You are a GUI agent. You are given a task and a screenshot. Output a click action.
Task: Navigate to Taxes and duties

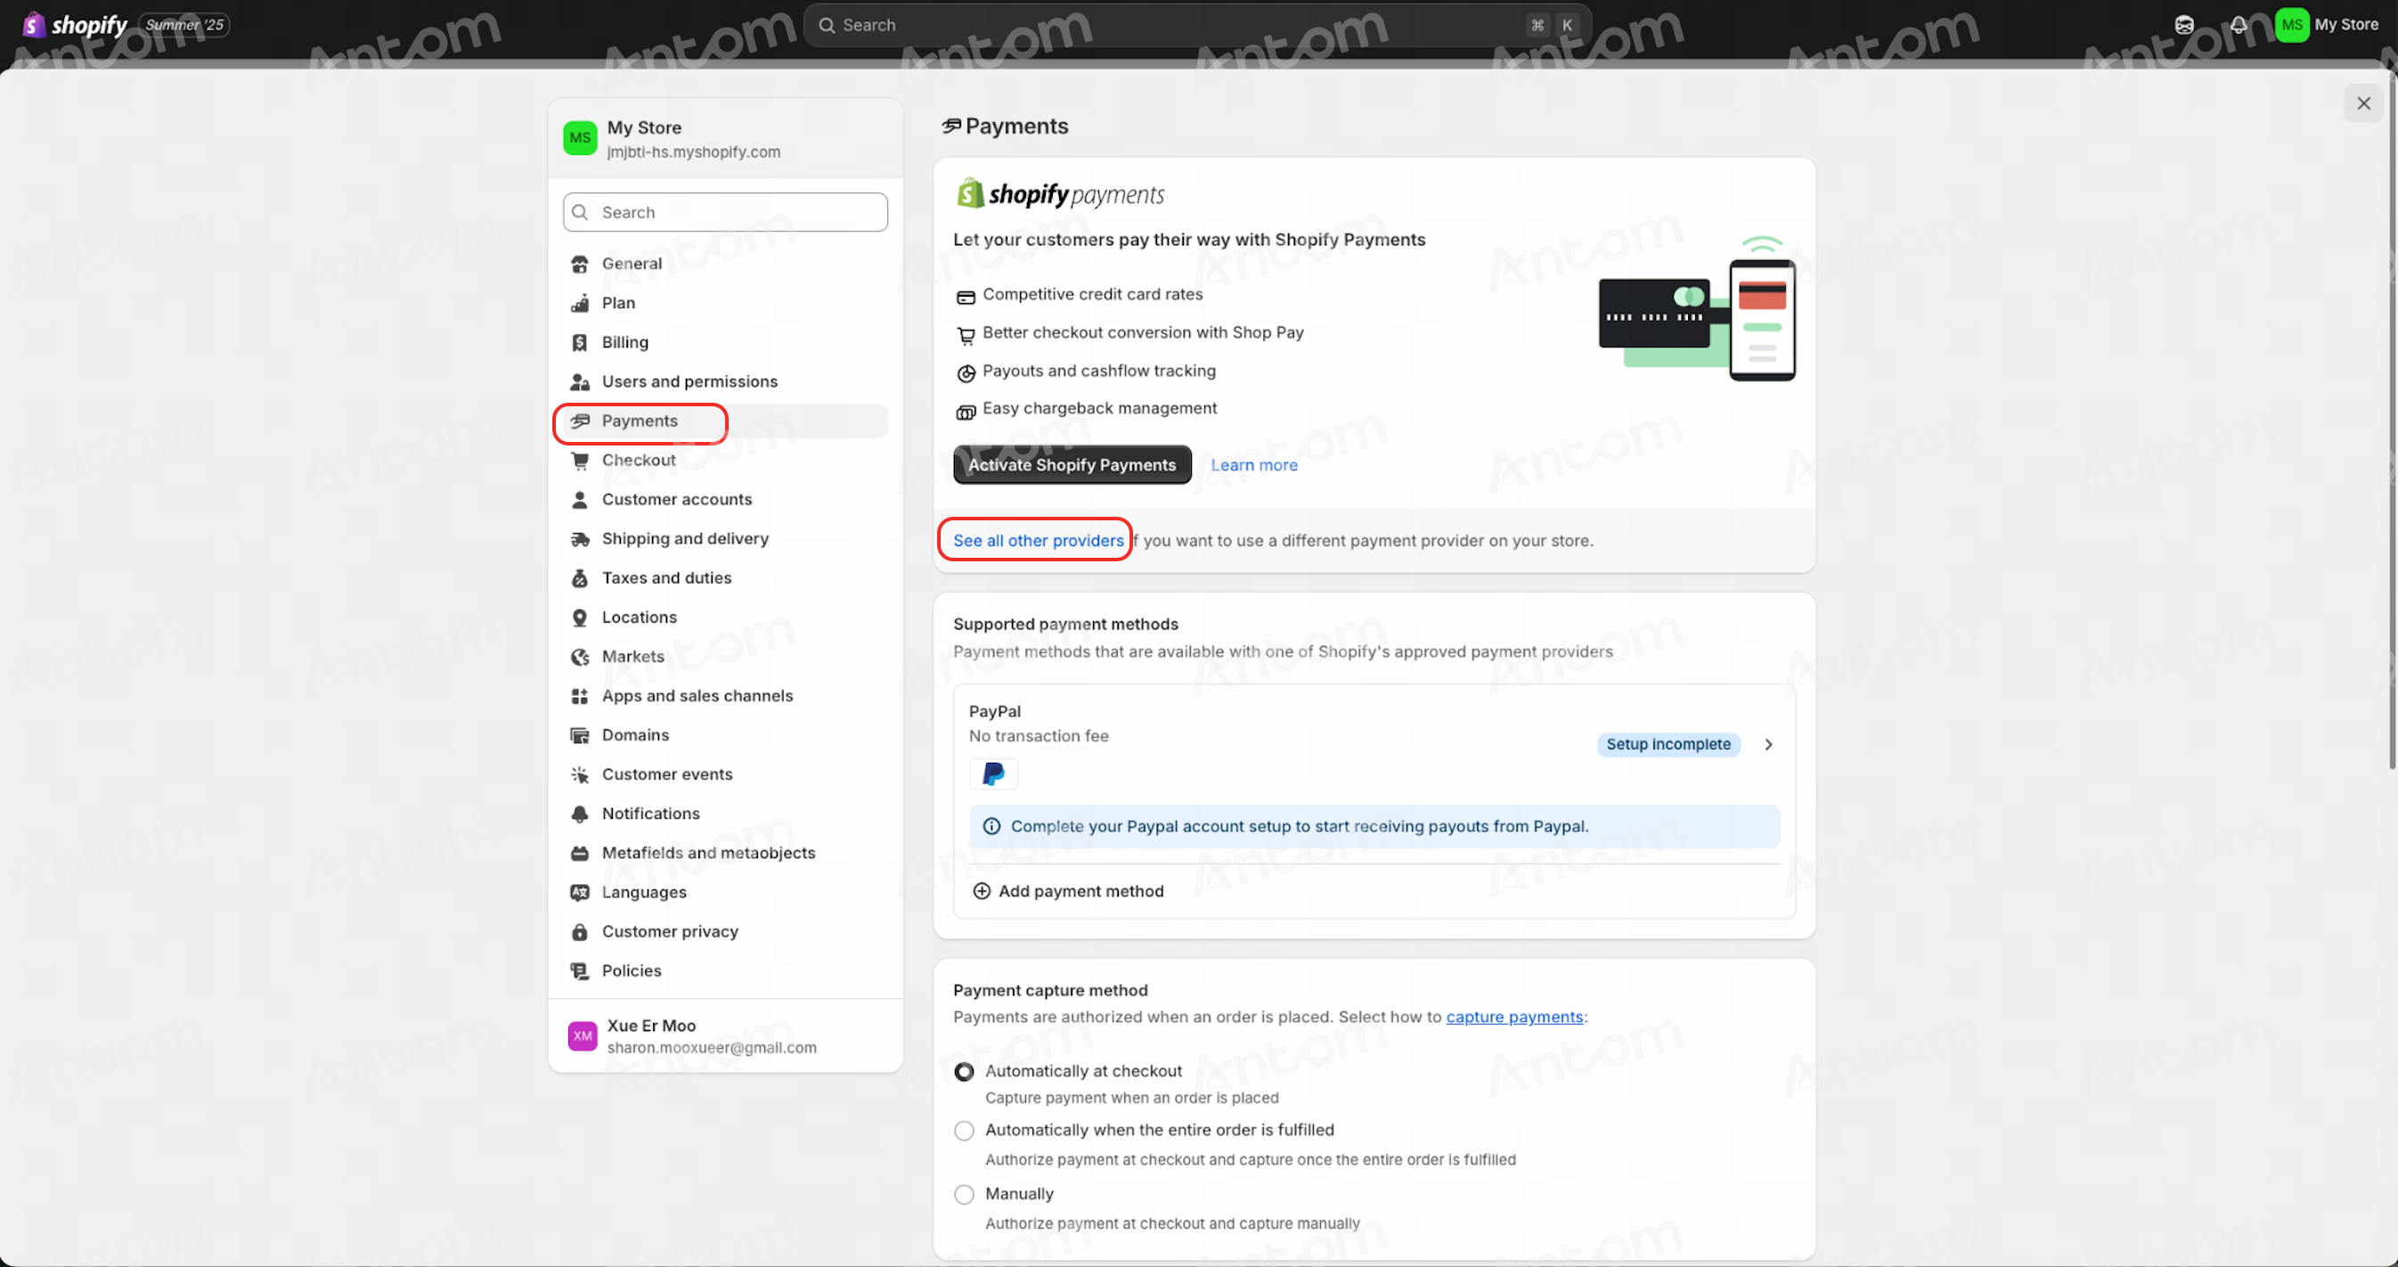[725, 578]
